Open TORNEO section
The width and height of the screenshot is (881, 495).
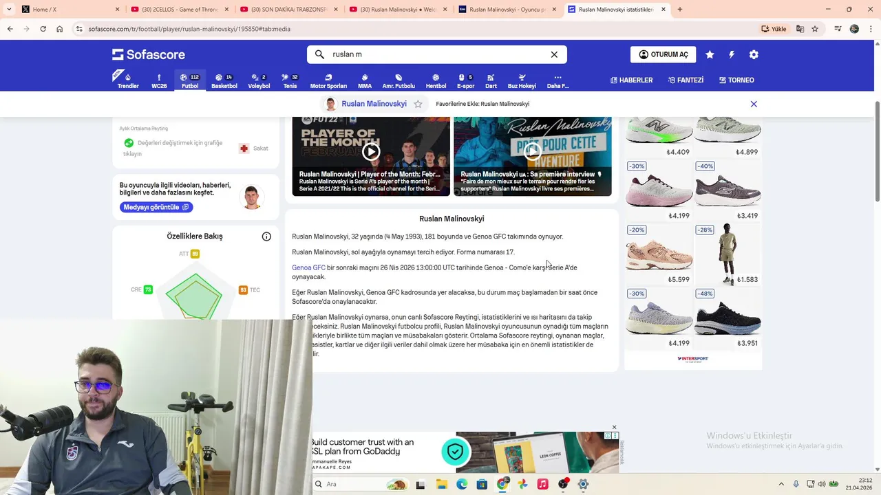click(x=736, y=80)
